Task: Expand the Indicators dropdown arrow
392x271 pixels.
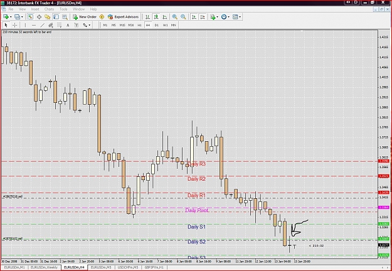Action: coord(217,17)
